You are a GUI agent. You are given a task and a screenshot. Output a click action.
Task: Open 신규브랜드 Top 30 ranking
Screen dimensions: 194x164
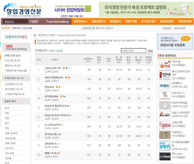pyautogui.click(x=14, y=84)
